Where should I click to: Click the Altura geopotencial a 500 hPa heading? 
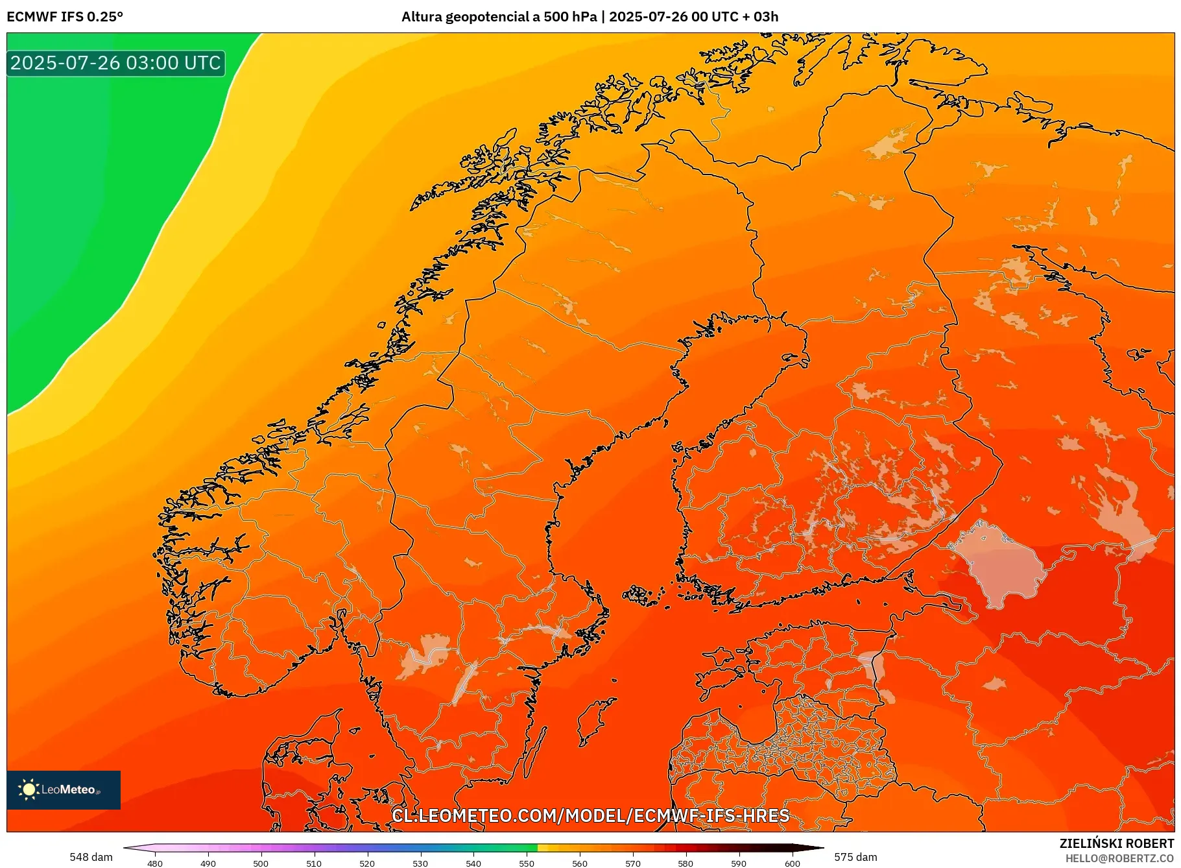coord(499,17)
